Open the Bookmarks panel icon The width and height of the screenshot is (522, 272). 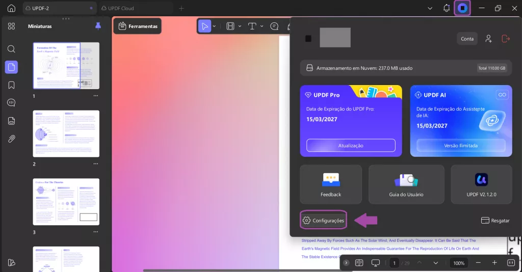(11, 85)
